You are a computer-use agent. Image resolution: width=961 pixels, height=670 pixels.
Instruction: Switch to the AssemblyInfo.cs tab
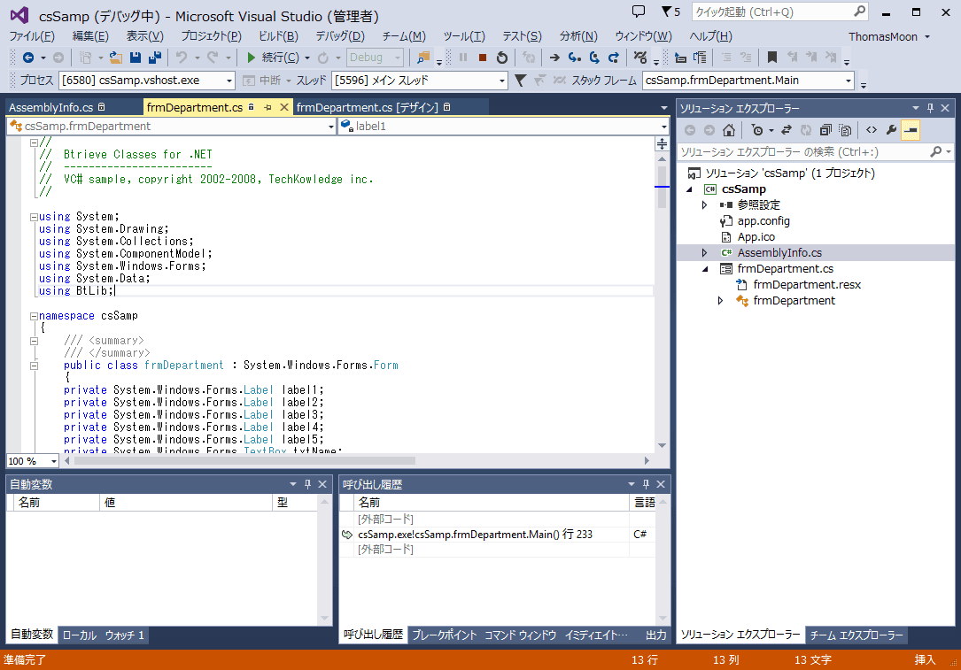click(x=50, y=108)
